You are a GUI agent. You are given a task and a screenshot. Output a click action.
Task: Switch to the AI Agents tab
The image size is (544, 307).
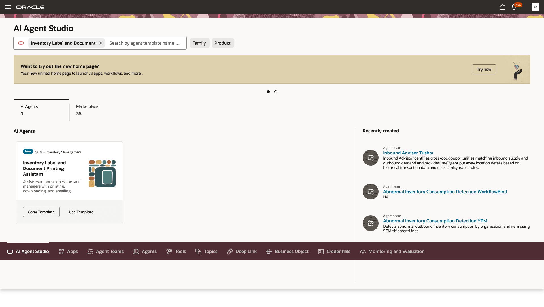pos(42,110)
